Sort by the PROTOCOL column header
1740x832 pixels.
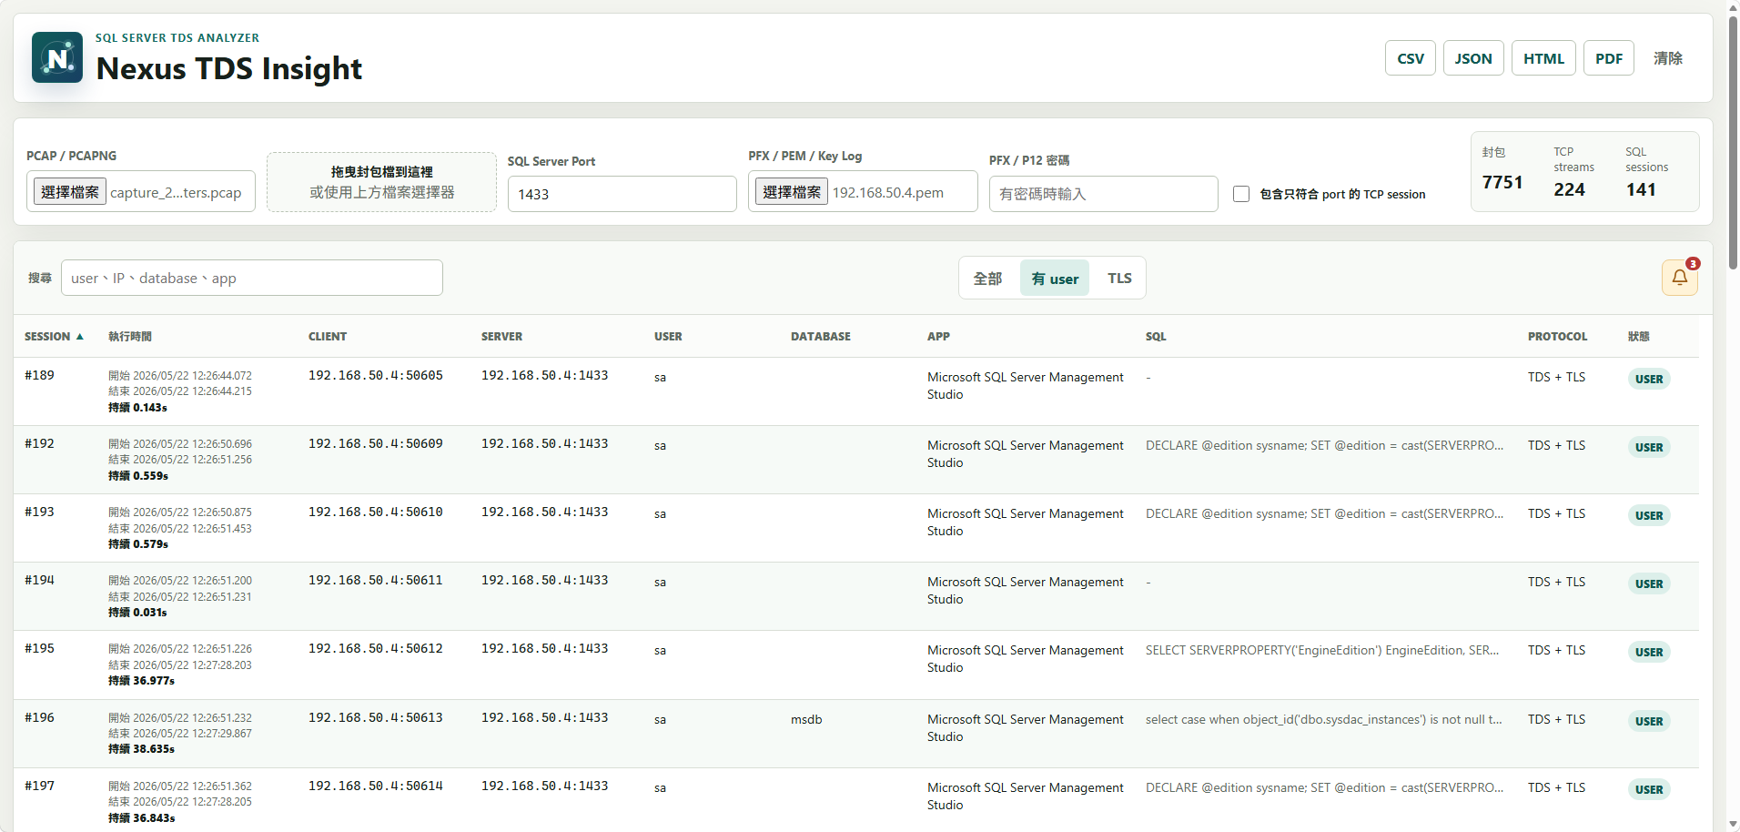click(x=1557, y=337)
